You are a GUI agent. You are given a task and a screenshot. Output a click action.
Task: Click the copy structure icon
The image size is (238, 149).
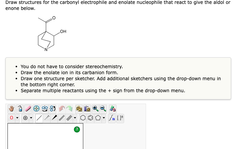pyautogui.click(x=79, y=109)
